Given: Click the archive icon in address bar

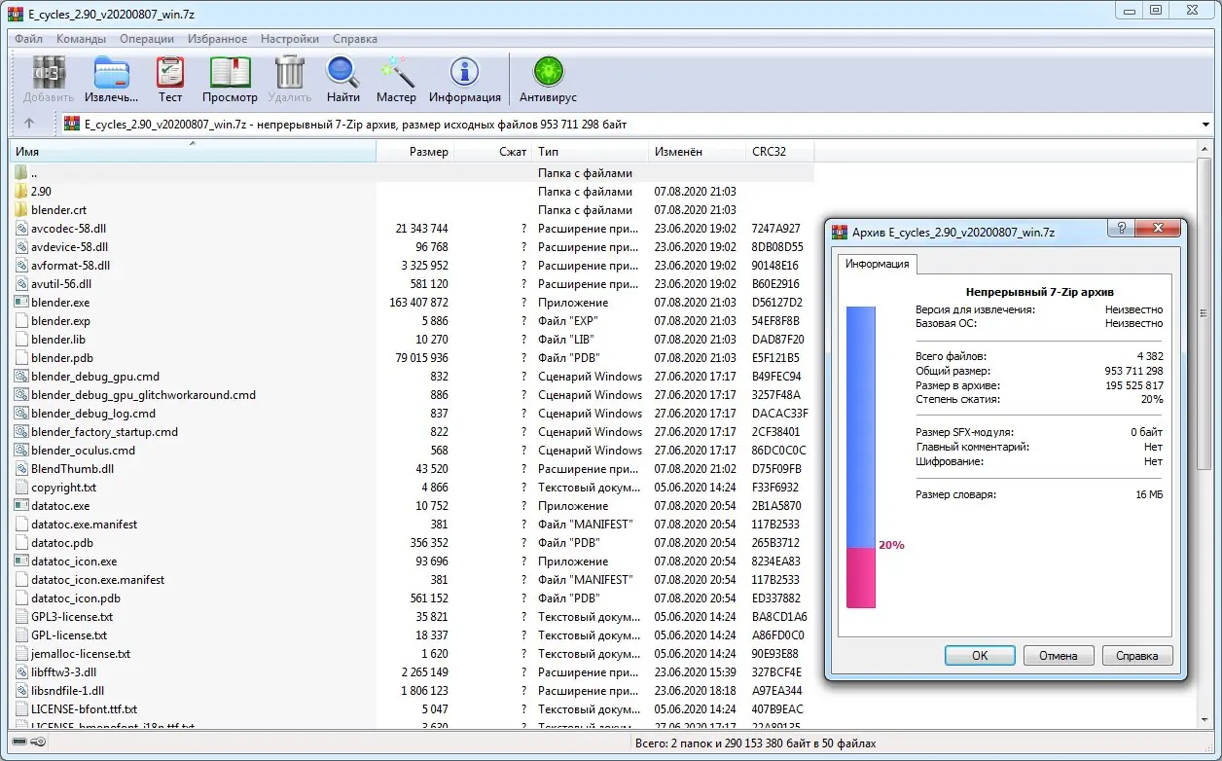Looking at the screenshot, I should (72, 125).
